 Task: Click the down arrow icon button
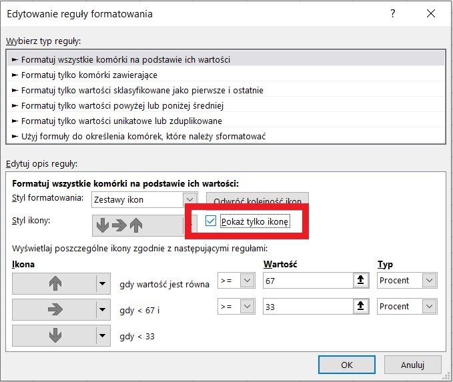[54, 335]
